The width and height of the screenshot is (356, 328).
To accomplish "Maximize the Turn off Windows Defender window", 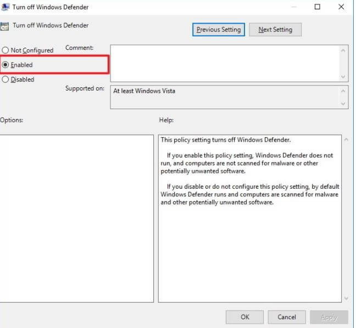I will [318, 7].
